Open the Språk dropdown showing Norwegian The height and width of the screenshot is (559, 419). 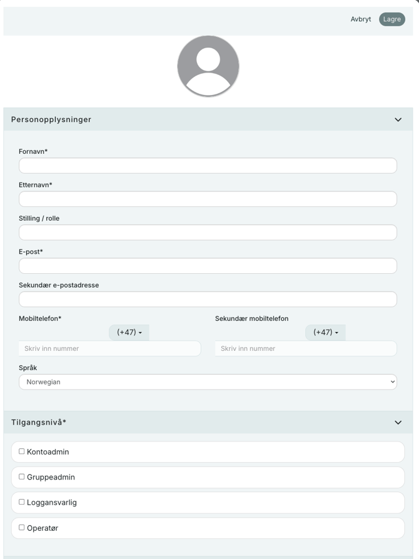tap(208, 381)
